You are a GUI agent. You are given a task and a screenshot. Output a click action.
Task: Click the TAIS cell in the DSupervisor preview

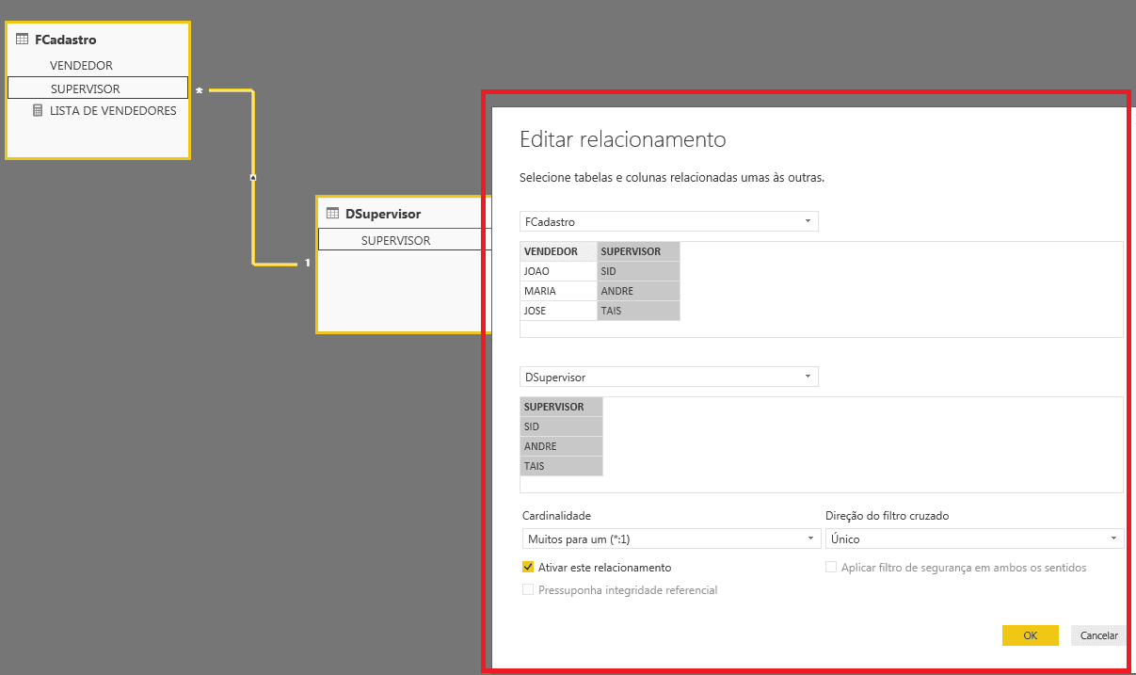click(x=561, y=466)
